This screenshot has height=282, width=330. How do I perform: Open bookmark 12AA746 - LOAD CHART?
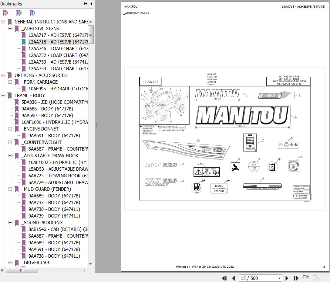point(58,49)
